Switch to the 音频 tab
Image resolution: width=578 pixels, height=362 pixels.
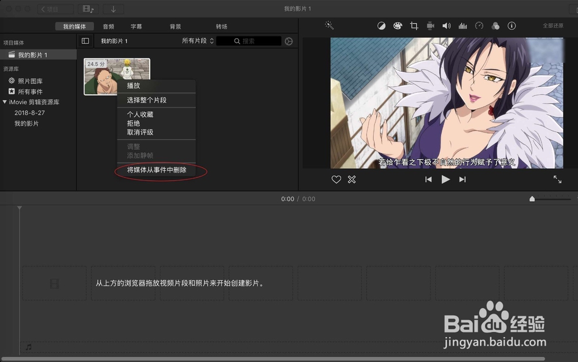[x=109, y=27]
